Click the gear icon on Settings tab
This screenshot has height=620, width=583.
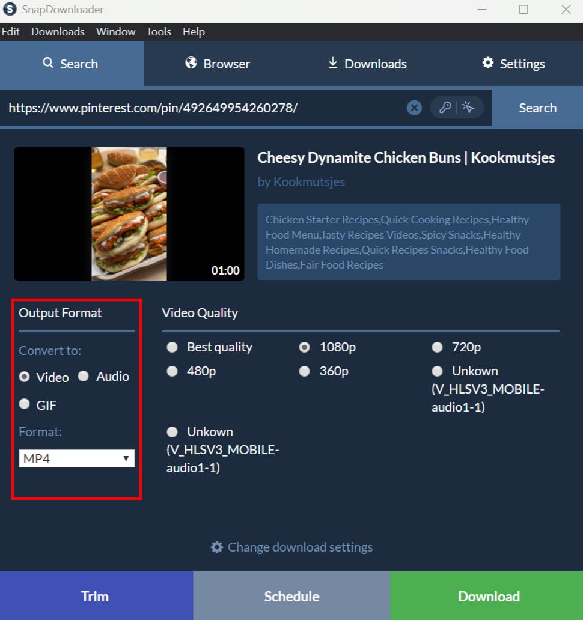pos(487,63)
